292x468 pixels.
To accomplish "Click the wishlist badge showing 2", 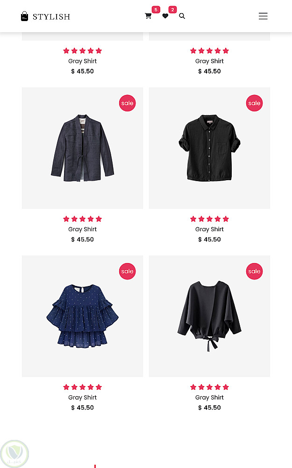I will [x=172, y=9].
